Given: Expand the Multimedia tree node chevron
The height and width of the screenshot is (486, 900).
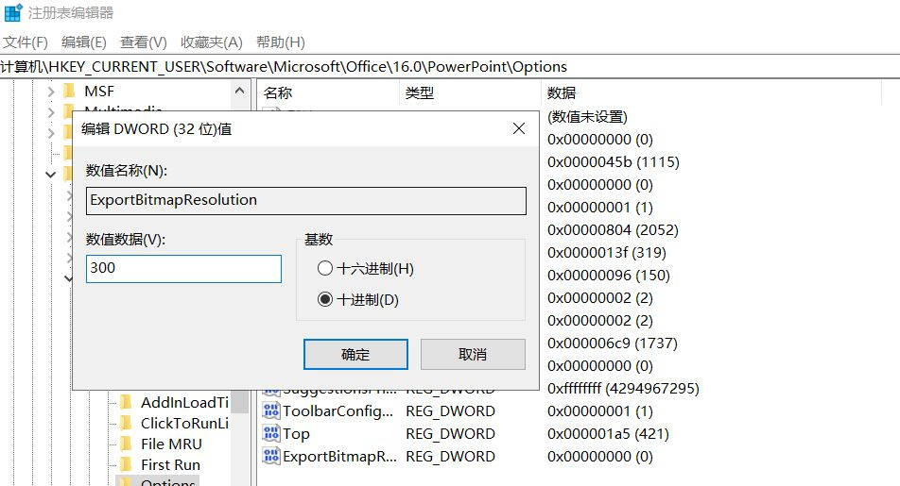Looking at the screenshot, I should 50,112.
